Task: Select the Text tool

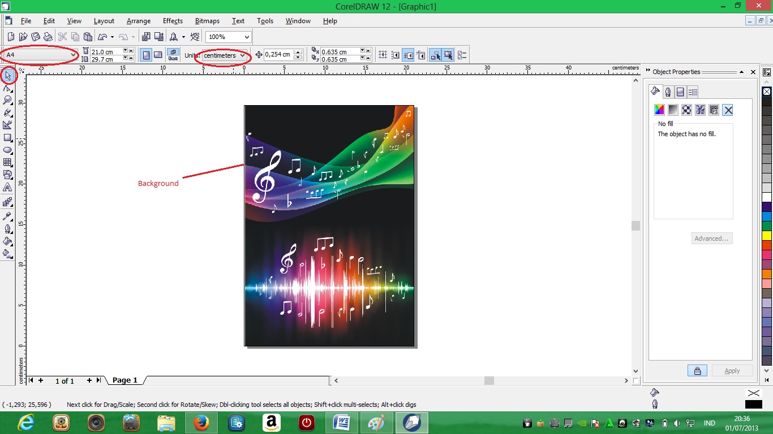Action: [x=8, y=187]
